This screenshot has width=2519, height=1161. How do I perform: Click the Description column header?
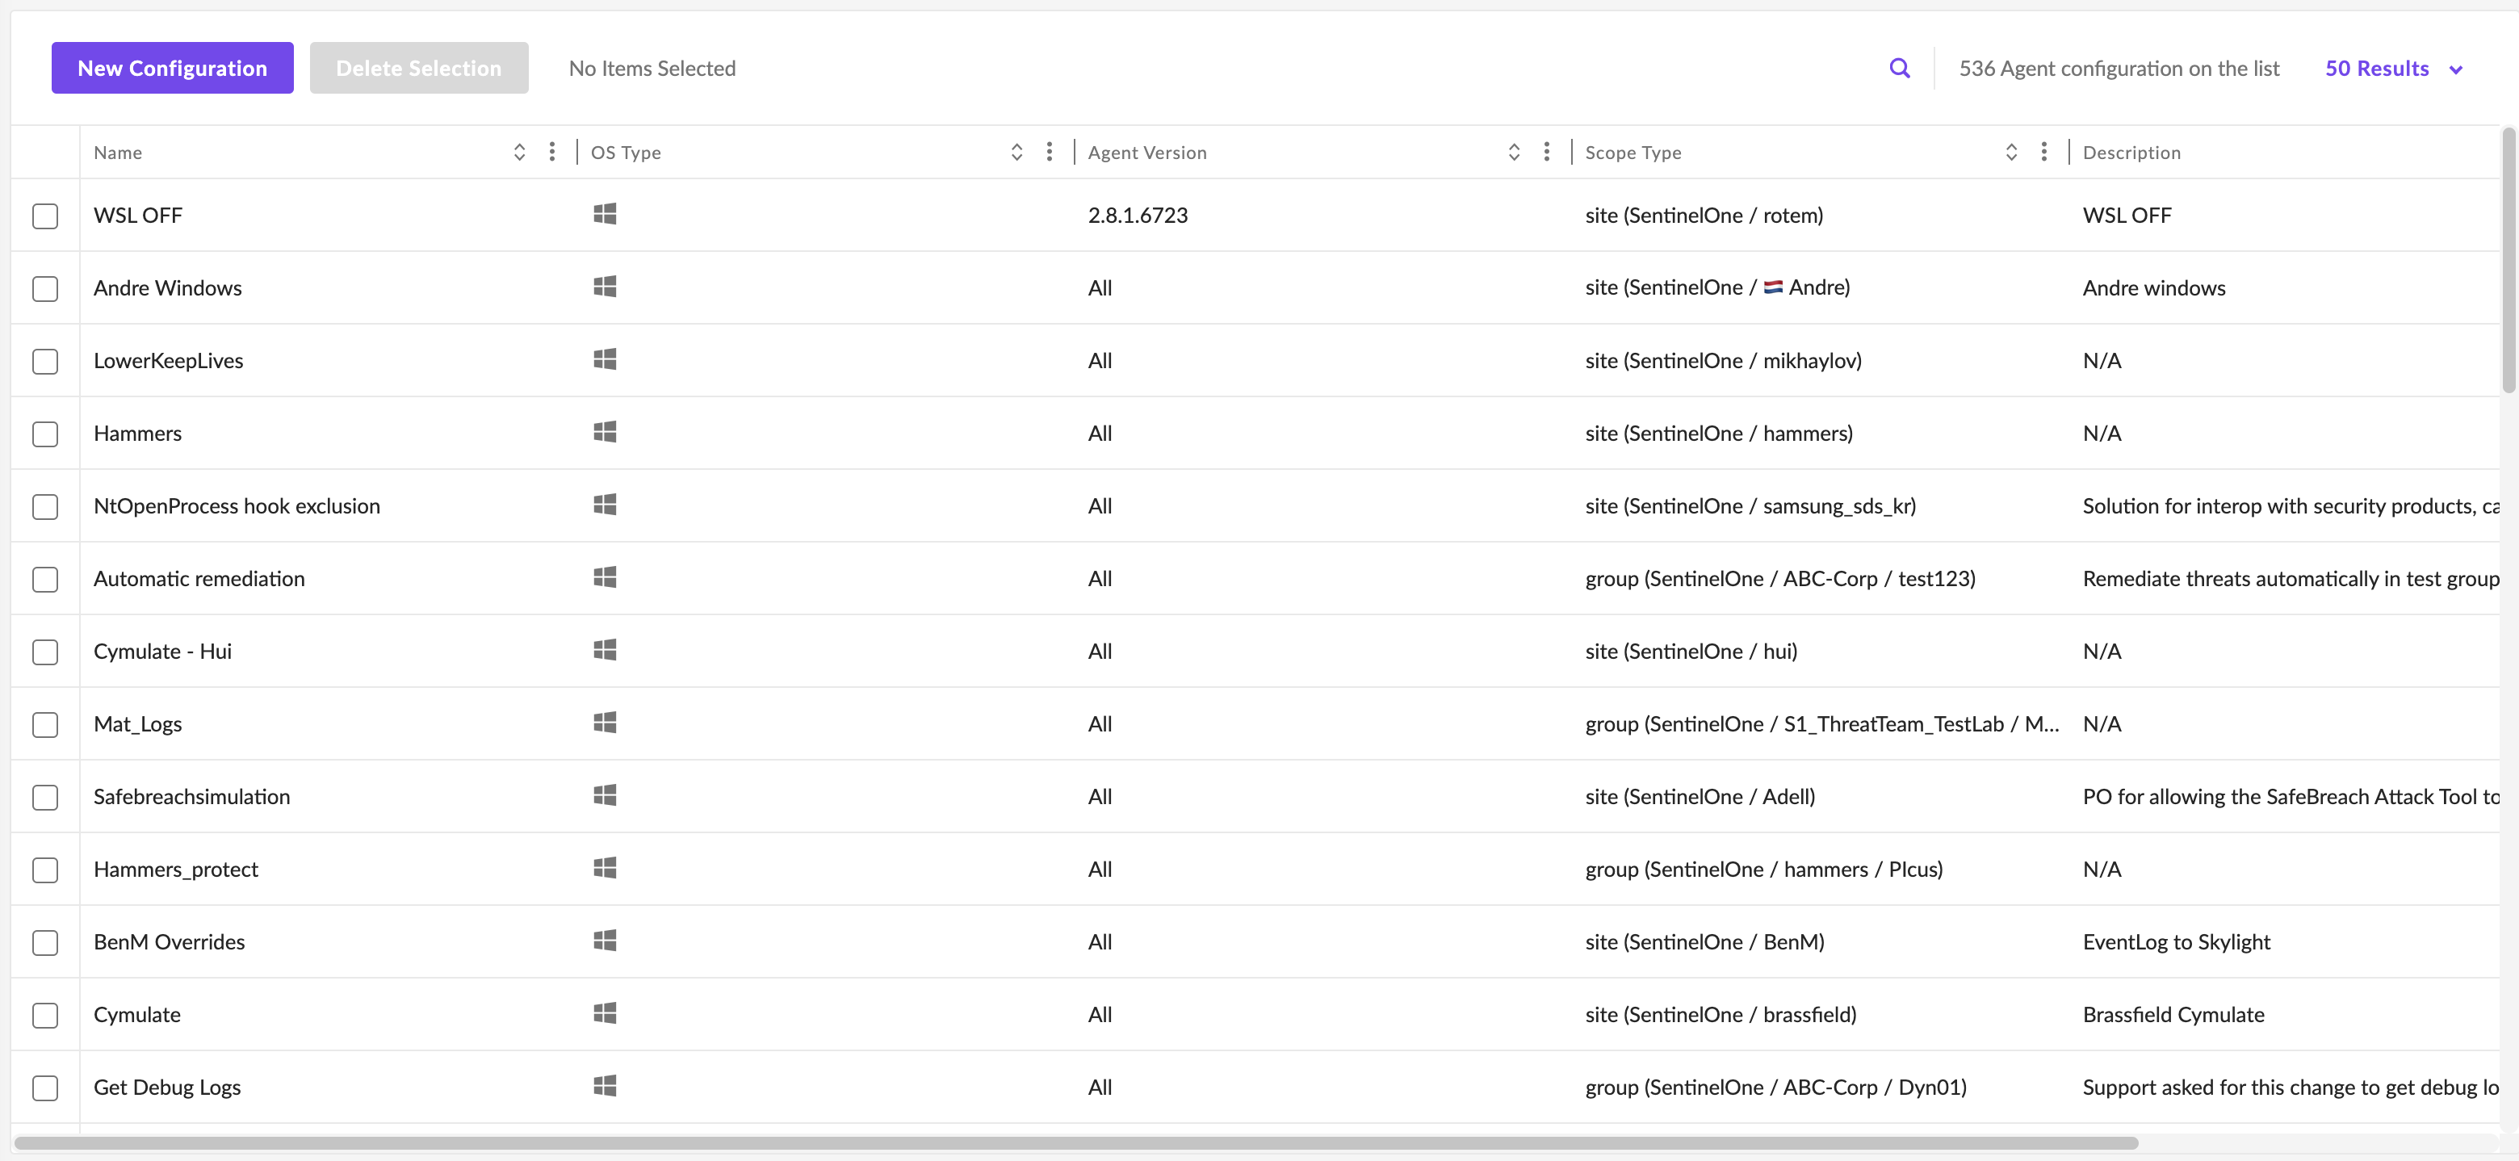click(2131, 153)
